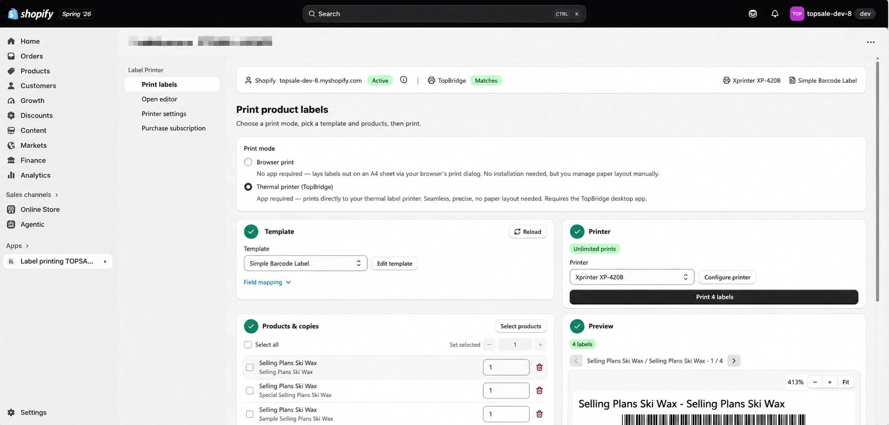Click the '4 labels' badge
This screenshot has width=889, height=425.
[x=582, y=344]
